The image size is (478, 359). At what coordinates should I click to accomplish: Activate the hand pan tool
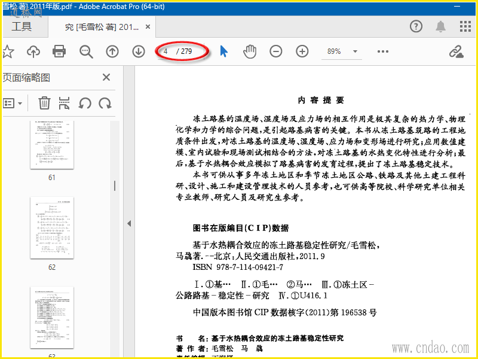click(250, 51)
